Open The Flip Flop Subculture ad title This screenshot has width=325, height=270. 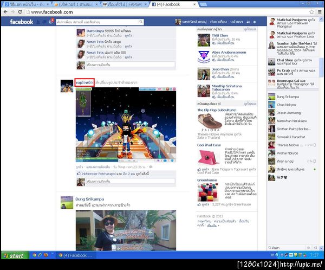tap(217, 110)
